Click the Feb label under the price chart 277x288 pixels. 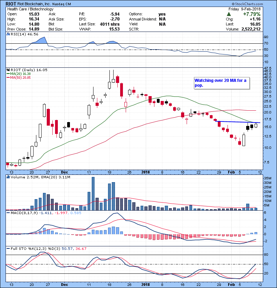click(x=231, y=172)
